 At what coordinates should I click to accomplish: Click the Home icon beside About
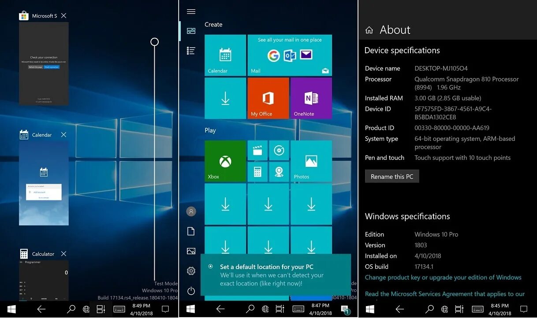coord(369,30)
